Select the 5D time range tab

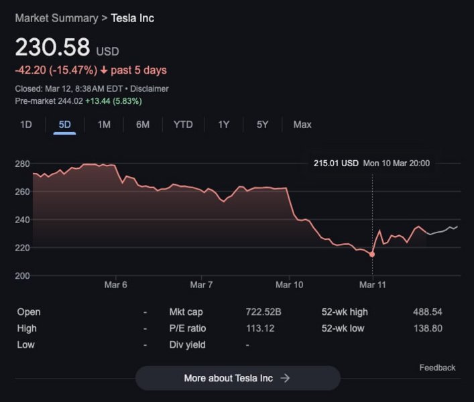pos(64,125)
